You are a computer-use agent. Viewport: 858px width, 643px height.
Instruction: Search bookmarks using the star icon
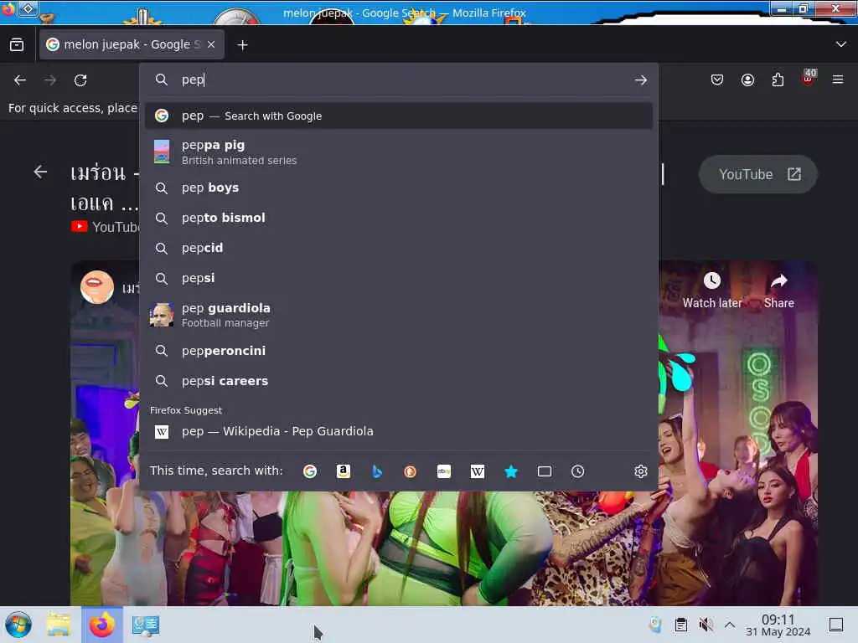coord(511,471)
